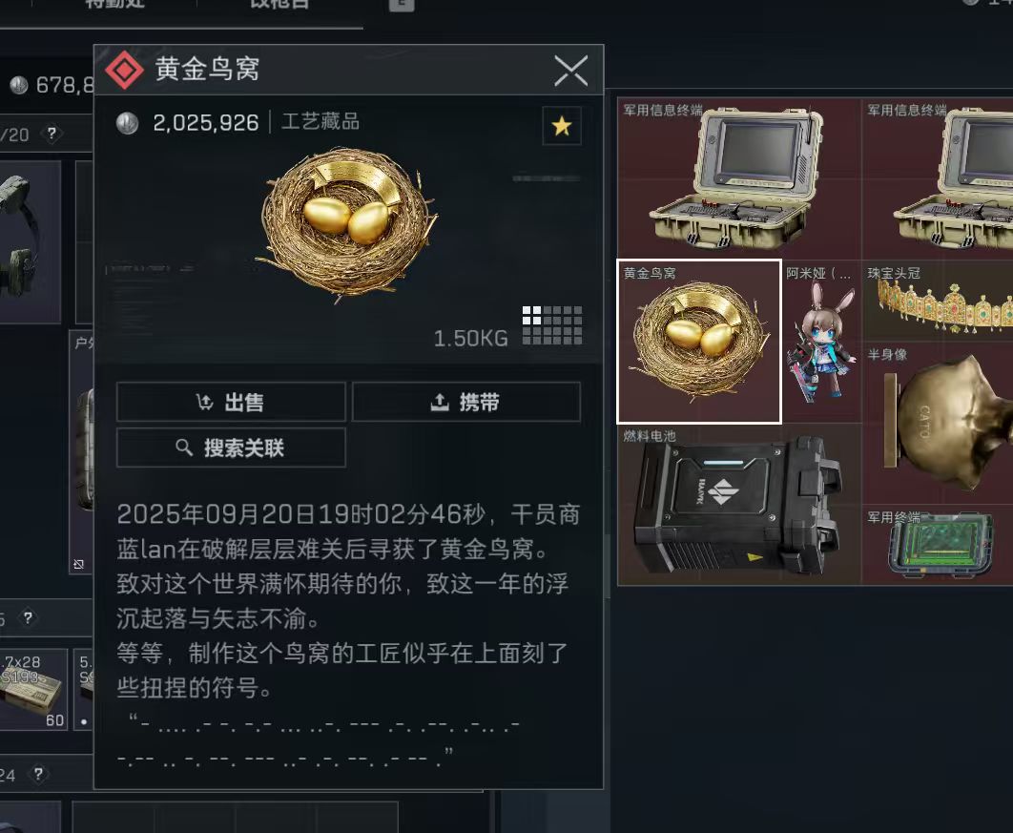Select the 珠宝头冠 jeweled crown item
This screenshot has height=833, width=1013.
coord(938,302)
